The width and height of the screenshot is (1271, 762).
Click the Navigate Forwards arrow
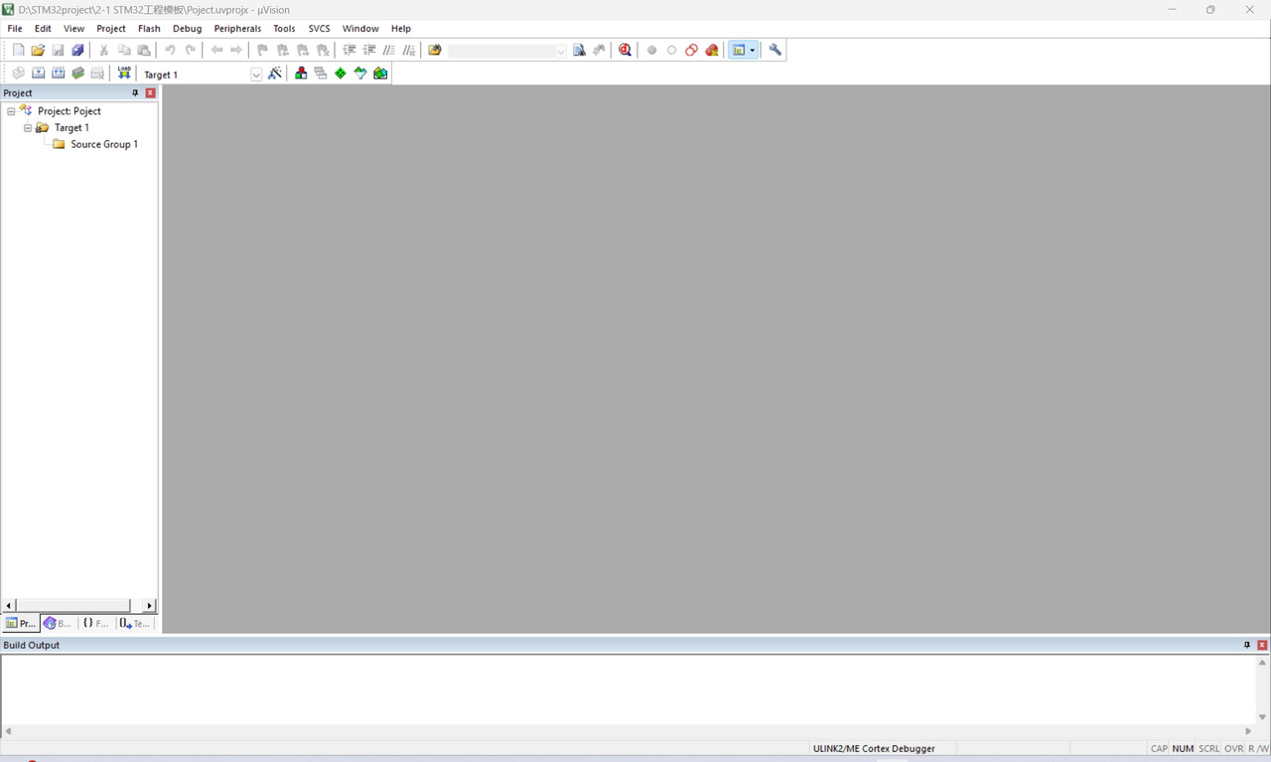[x=236, y=50]
